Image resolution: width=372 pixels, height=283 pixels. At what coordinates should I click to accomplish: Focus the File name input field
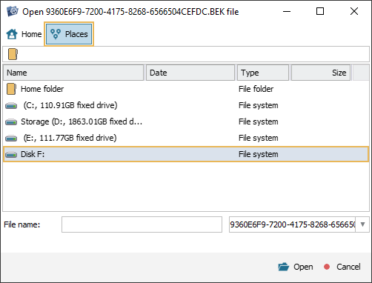coord(142,224)
